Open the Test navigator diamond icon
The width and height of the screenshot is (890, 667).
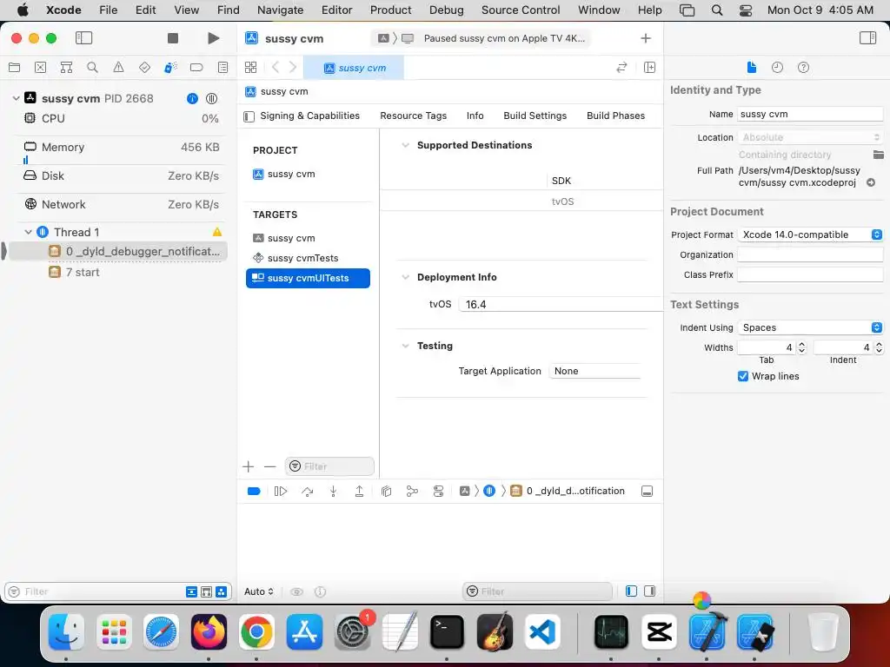[145, 68]
